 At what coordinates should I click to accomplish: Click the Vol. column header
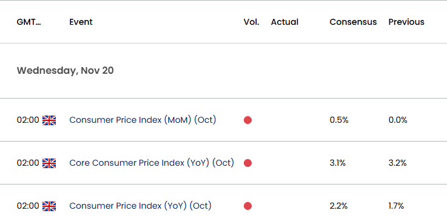[252, 22]
